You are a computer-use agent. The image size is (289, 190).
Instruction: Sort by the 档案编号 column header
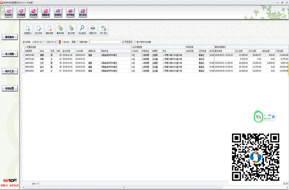pos(32,51)
